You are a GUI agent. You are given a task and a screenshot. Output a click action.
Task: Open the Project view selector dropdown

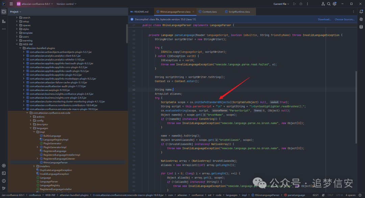point(16,11)
